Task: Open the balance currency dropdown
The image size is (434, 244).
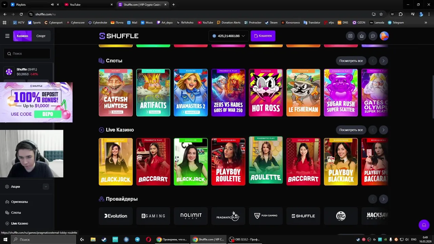Action: pyautogui.click(x=229, y=36)
